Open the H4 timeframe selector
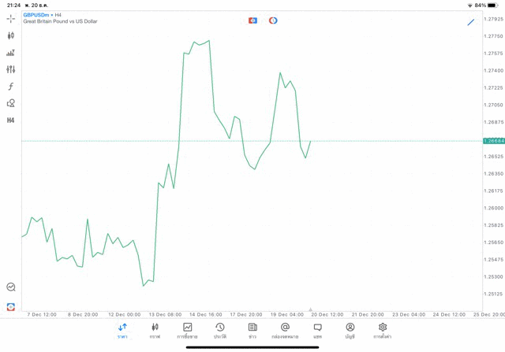The image size is (505, 352). 11,120
